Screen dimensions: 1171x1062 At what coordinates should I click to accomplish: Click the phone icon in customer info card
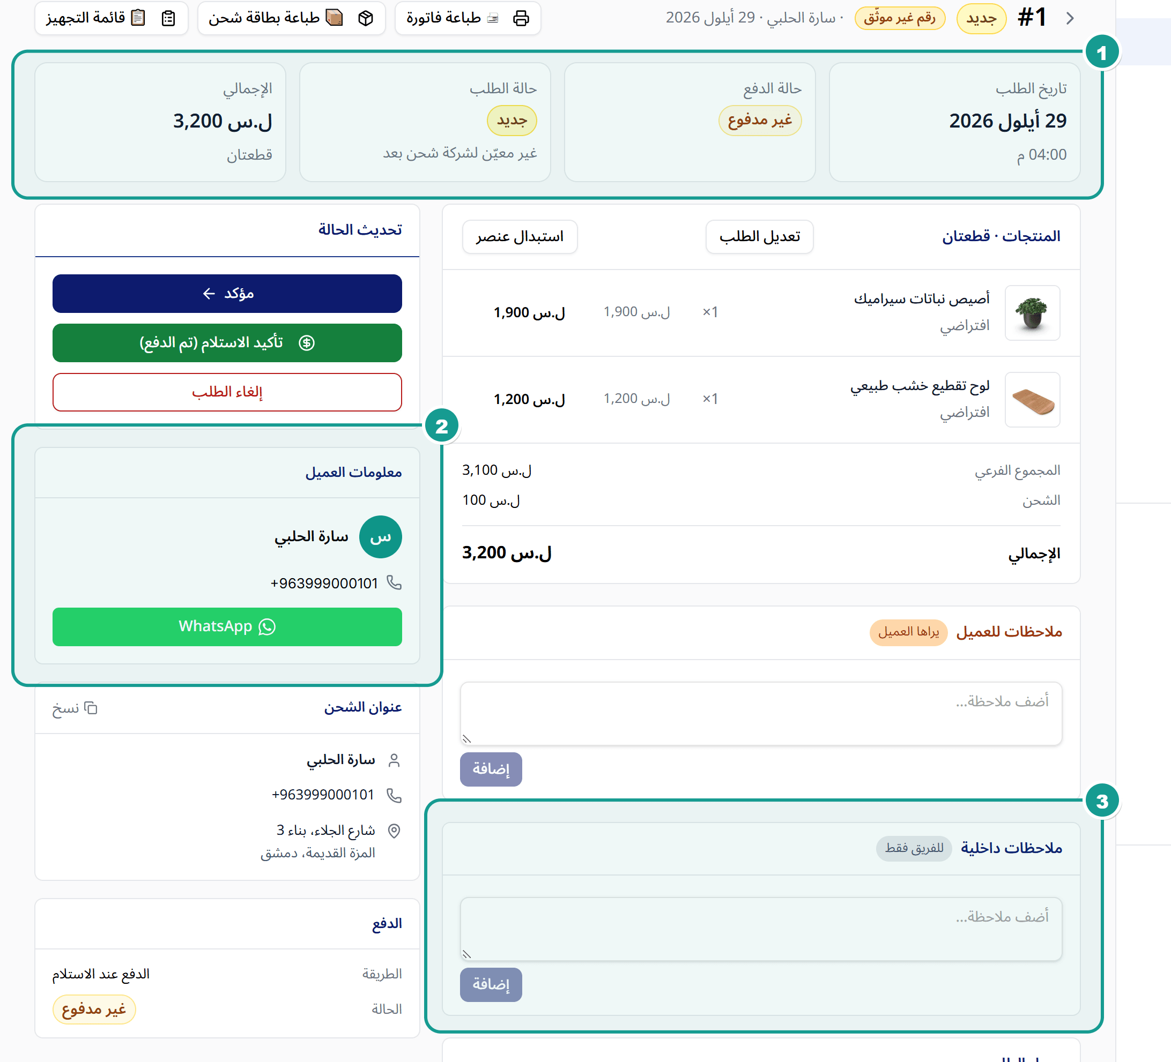coord(395,582)
